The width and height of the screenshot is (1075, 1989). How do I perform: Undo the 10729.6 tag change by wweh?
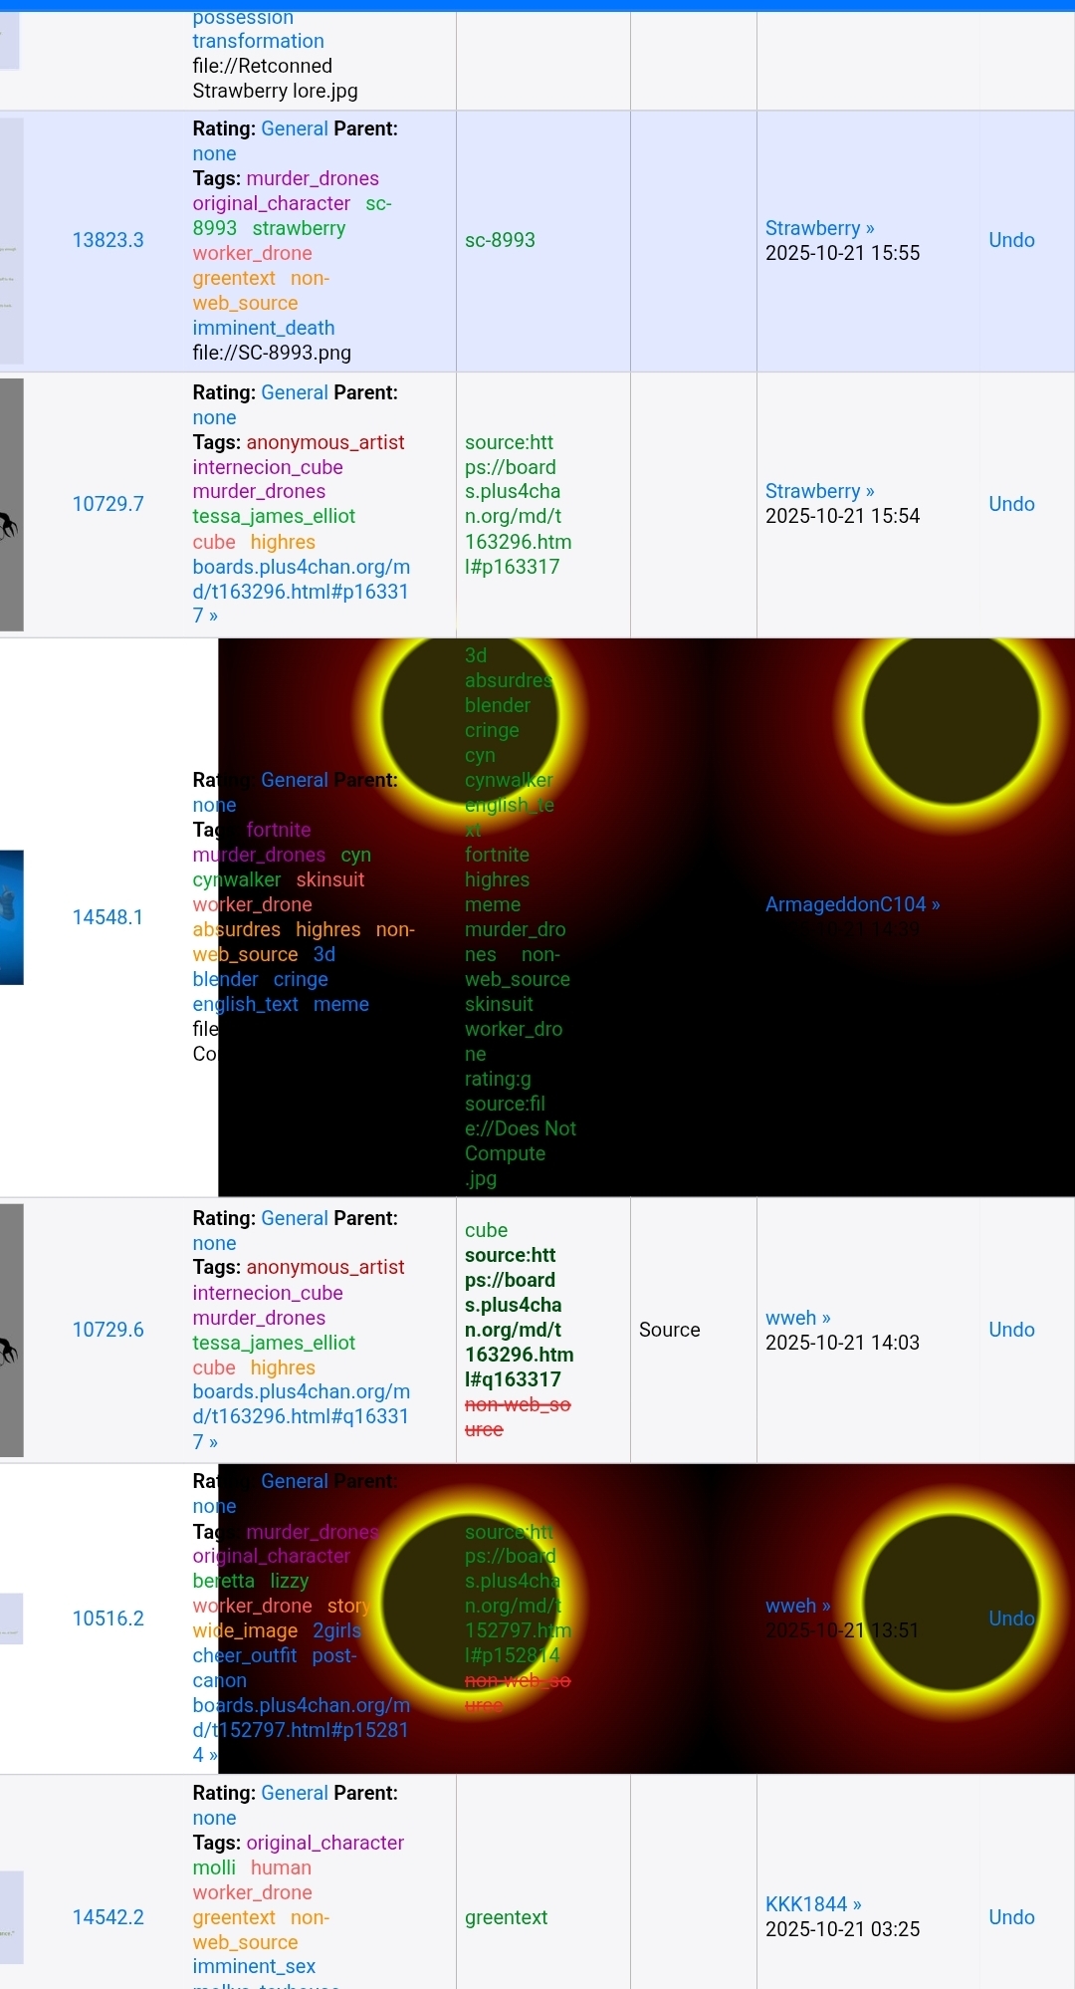[1011, 1330]
